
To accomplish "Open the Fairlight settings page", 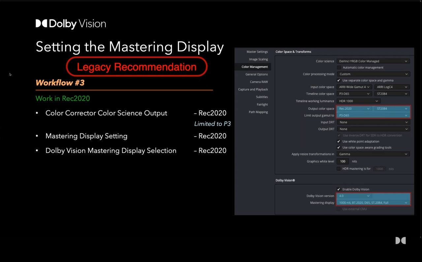I will 262,105.
